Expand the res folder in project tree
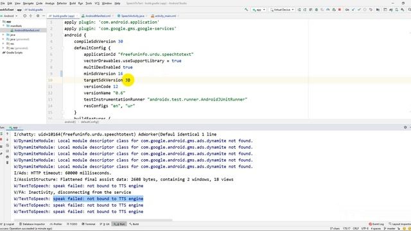411x231 pixels. pyautogui.click(x=3, y=44)
